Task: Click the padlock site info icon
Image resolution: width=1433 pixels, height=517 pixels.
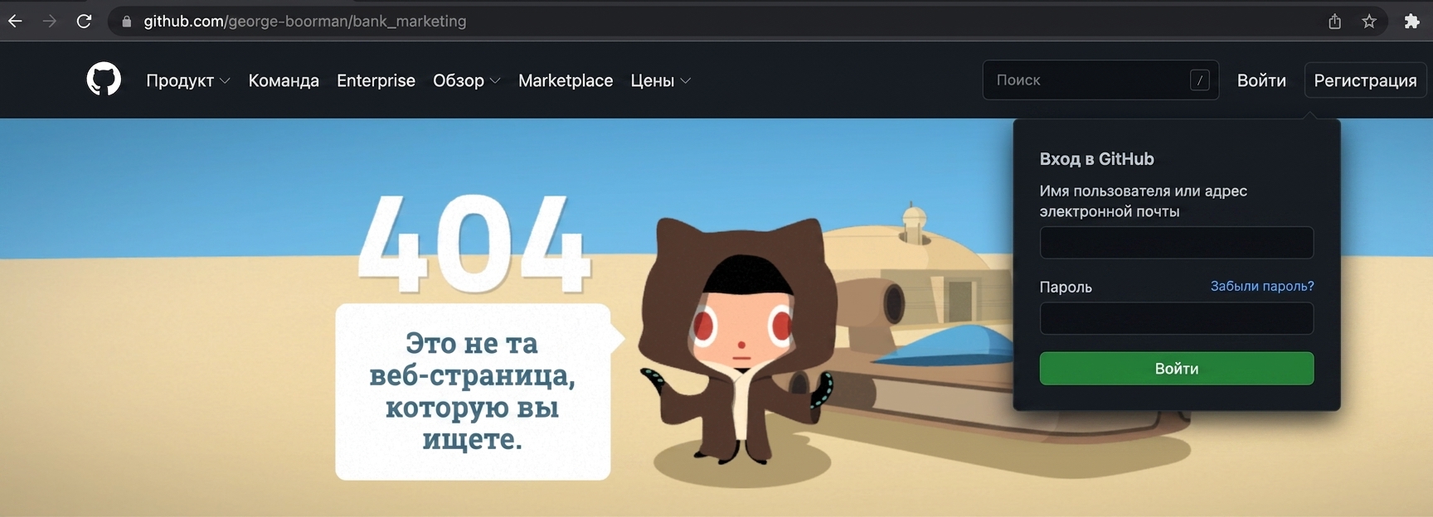Action: 127,22
